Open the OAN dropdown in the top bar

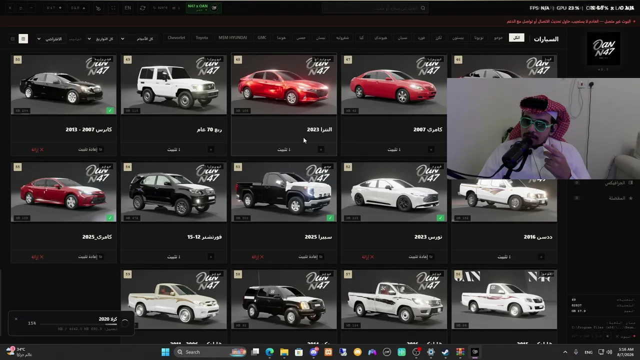click(x=77, y=8)
